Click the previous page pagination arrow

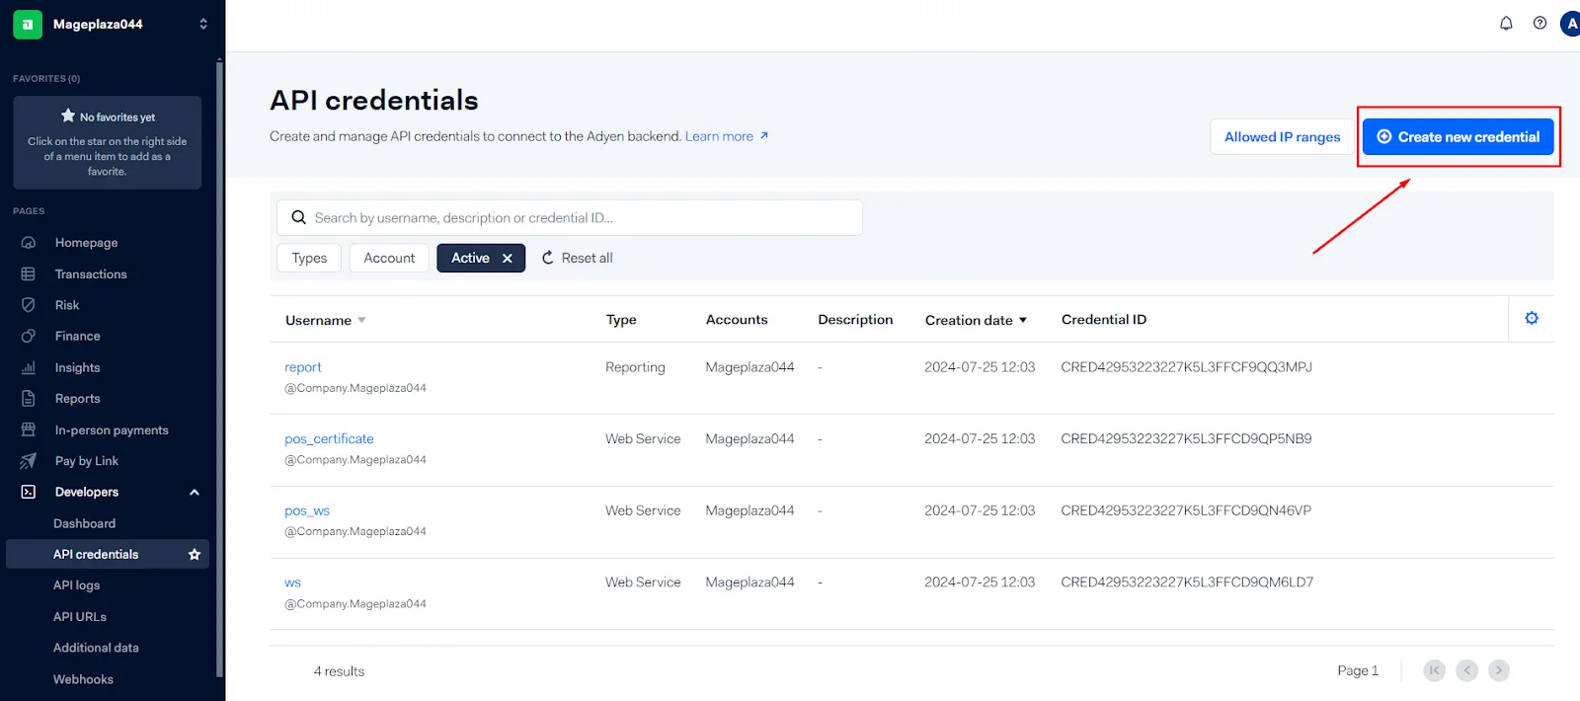pos(1466,670)
